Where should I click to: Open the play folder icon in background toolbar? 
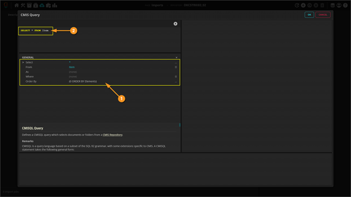(36, 5)
